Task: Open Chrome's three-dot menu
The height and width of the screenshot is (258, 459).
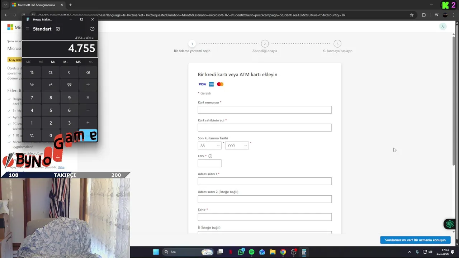Action: click(454, 15)
